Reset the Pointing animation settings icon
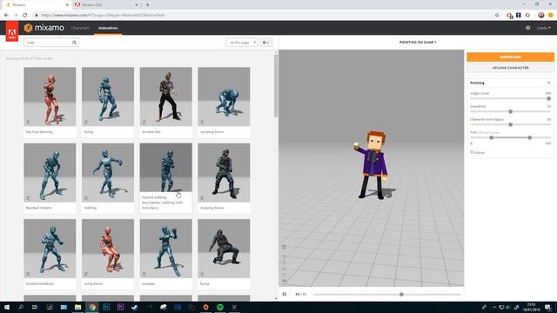 548,83
